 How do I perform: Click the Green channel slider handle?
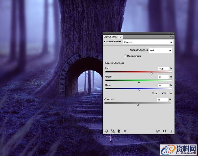[x=139, y=82]
